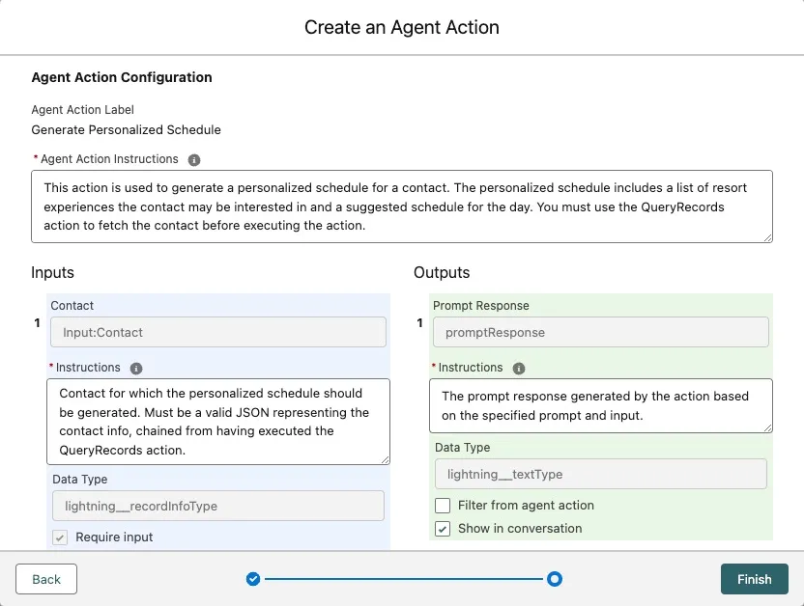Image resolution: width=804 pixels, height=606 pixels.
Task: Click the lightning__textType data type field
Action: pyautogui.click(x=600, y=474)
